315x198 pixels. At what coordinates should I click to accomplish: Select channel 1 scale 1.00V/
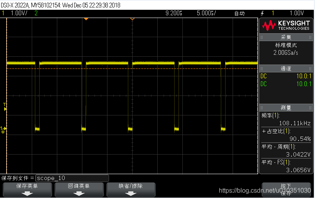pos(19,13)
